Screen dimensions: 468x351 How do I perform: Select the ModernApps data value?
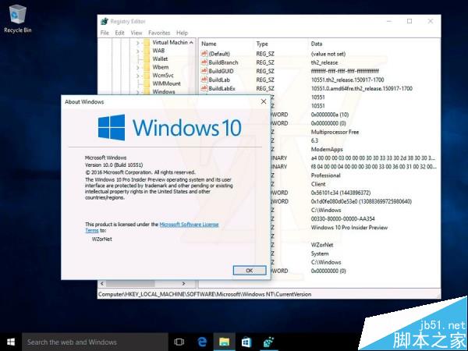pos(327,149)
